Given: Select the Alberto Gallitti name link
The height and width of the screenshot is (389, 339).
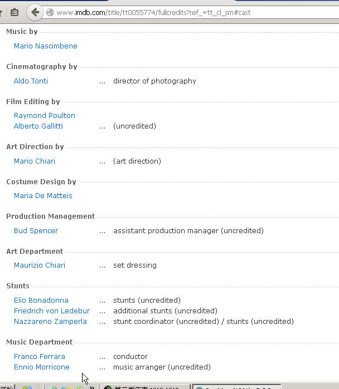Looking at the screenshot, I should [38, 126].
